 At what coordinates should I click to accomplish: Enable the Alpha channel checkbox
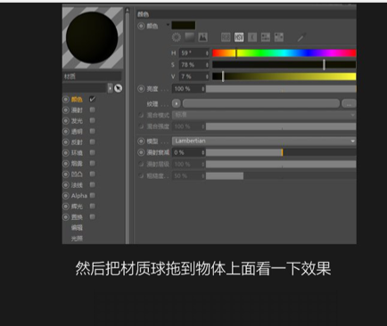click(93, 195)
